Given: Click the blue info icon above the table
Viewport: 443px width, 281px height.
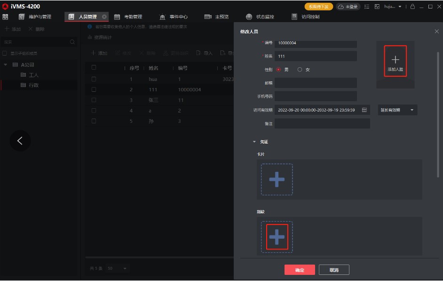Looking at the screenshot, I should [x=90, y=26].
